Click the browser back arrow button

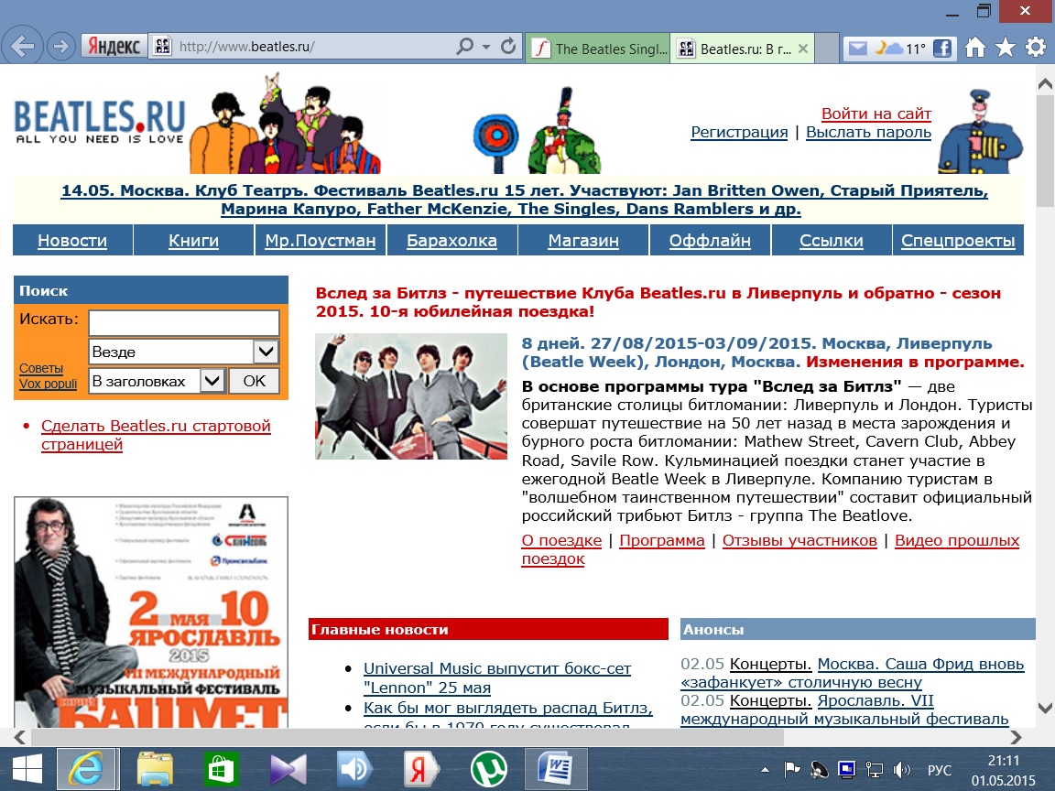pyautogui.click(x=22, y=47)
